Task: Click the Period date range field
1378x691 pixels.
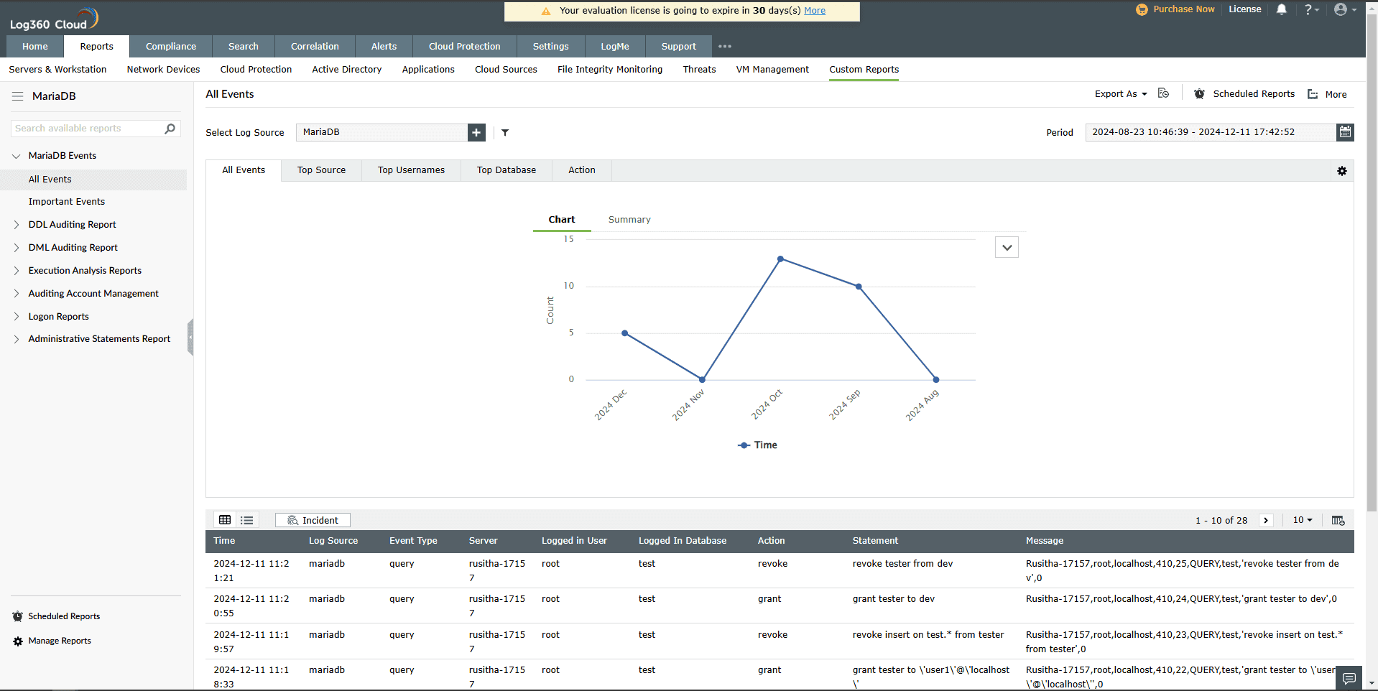Action: (x=1211, y=132)
